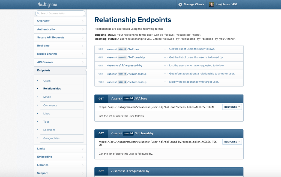Click the Manage Clients gear icon
Screen dimensions: 281x177
(180, 5)
